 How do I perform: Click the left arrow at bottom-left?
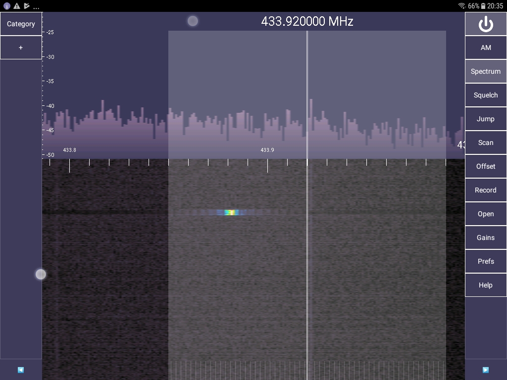coord(21,370)
